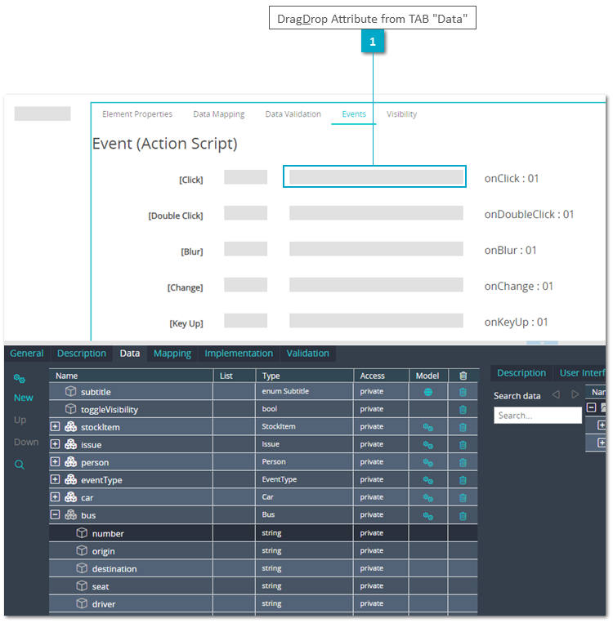Open the model gears icon for person
This screenshot has width=613, height=623.
click(428, 462)
